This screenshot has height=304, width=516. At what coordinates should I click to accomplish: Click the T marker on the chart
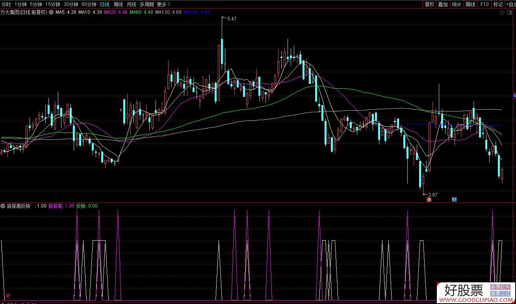point(121,110)
